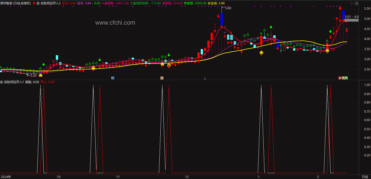This screenshot has width=371, height=179.
Task: Click the 跌 marker at chart bottom right
Action: pos(346,78)
